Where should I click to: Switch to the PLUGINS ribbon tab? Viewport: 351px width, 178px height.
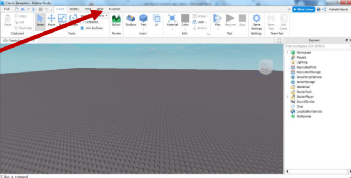click(114, 9)
